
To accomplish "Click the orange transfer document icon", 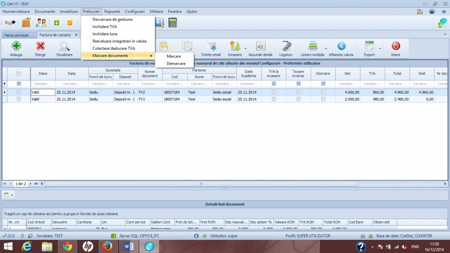I will coord(70,22).
